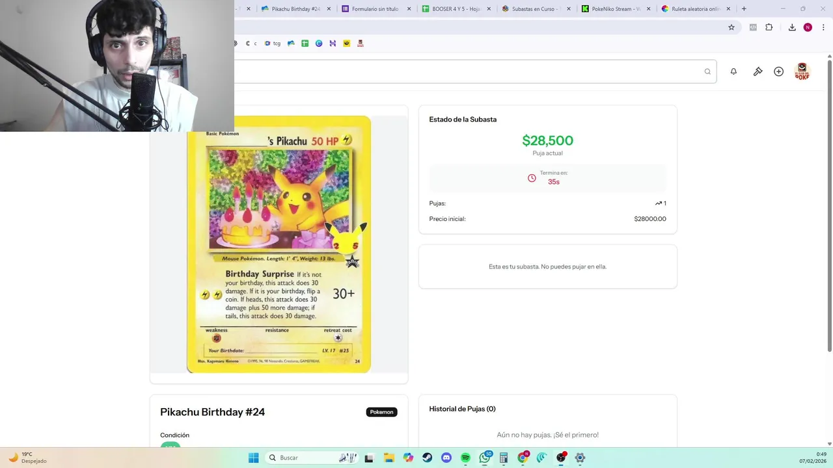Click the auction gavel icon
The height and width of the screenshot is (468, 833).
click(758, 71)
